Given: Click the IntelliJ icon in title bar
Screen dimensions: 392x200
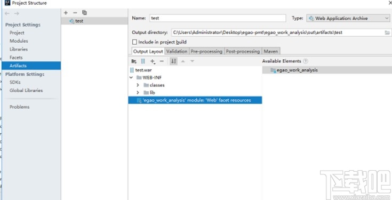Looking at the screenshot, I should (7, 3).
